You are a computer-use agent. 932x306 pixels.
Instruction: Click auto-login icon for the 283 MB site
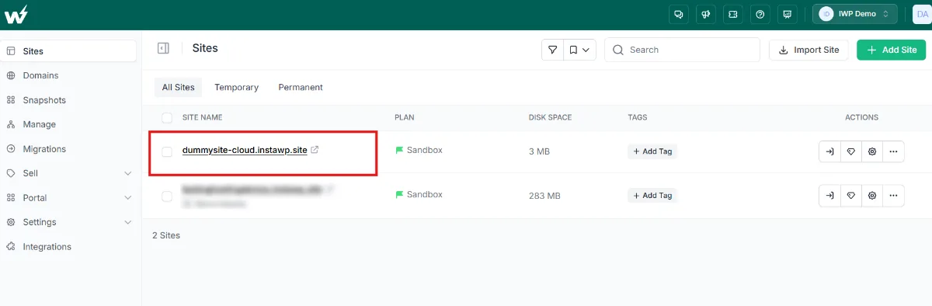coord(830,196)
